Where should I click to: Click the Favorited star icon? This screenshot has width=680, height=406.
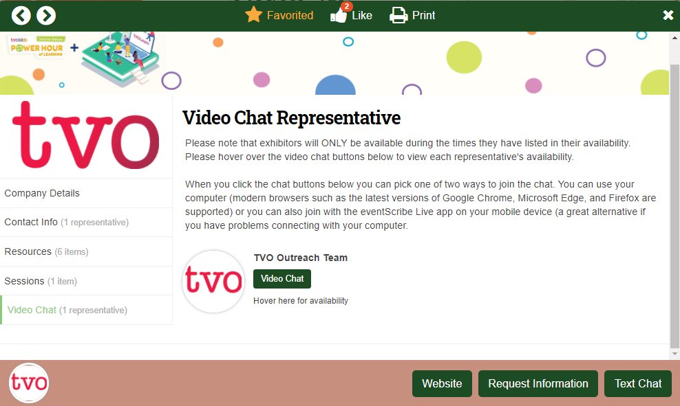254,14
